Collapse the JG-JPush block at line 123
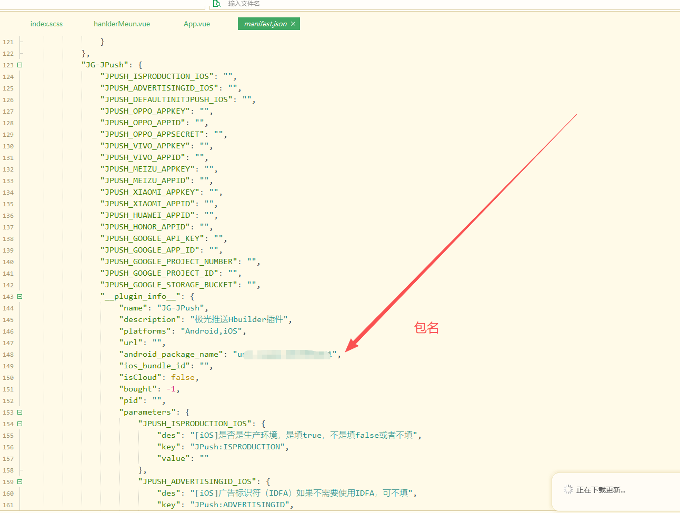This screenshot has width=680, height=513. (x=20, y=65)
